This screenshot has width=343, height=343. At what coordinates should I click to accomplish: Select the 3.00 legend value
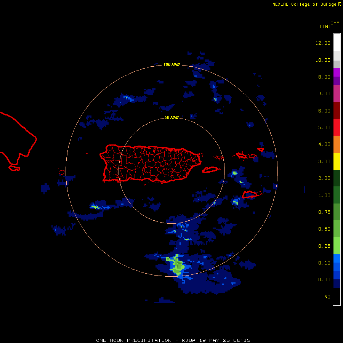coord(324,162)
